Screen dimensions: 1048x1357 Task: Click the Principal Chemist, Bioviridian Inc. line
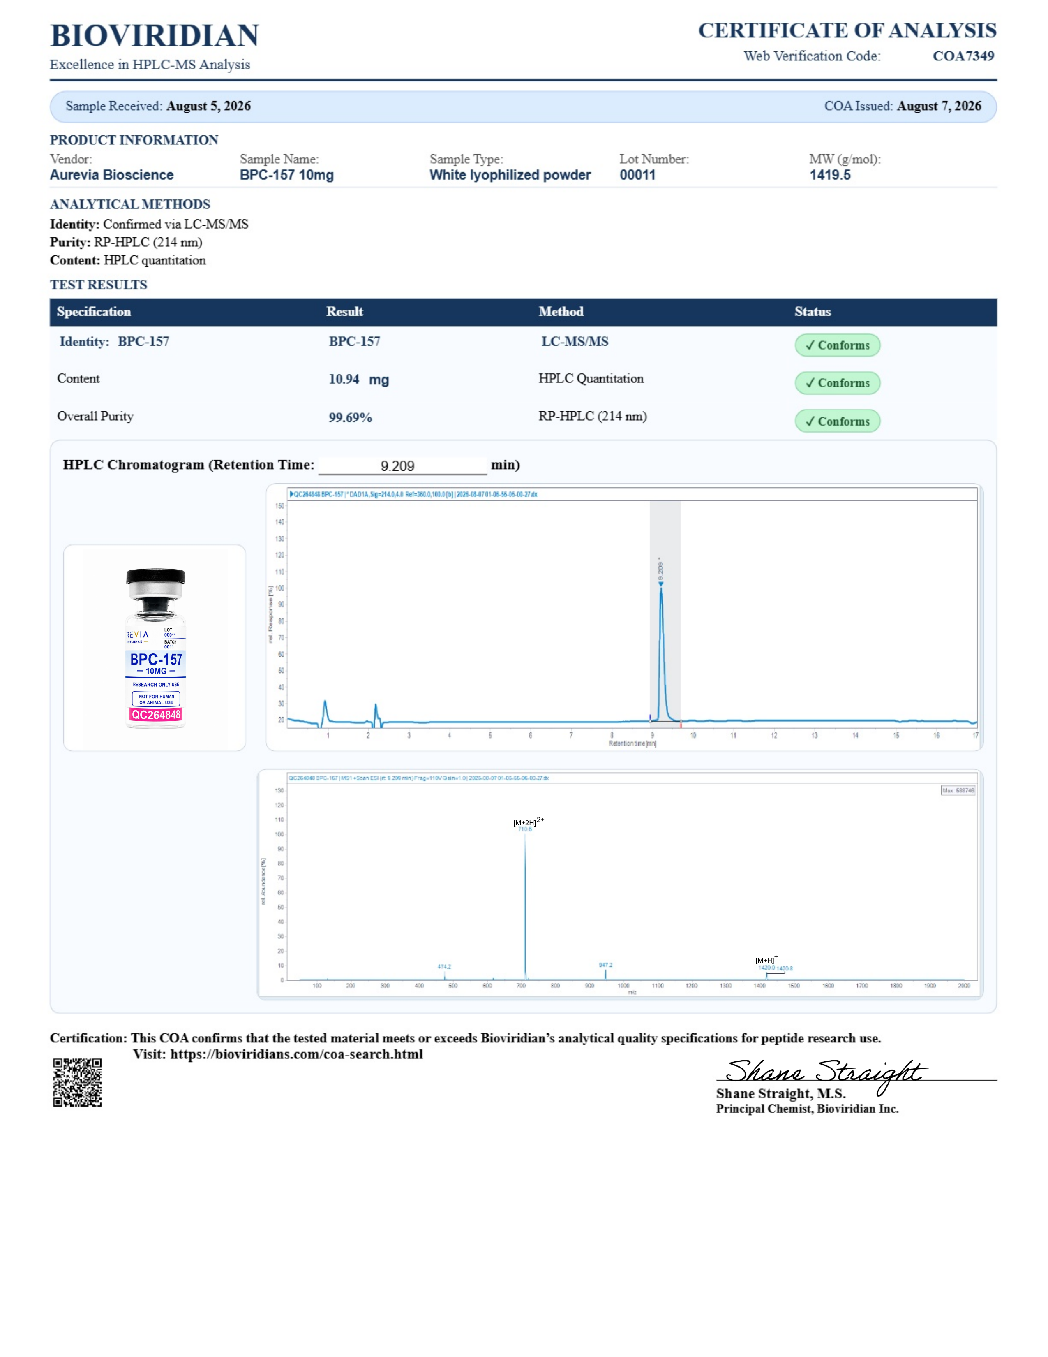pos(807,1109)
